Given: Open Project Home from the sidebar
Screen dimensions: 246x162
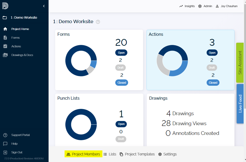Looking at the screenshot, I should 20,29.
